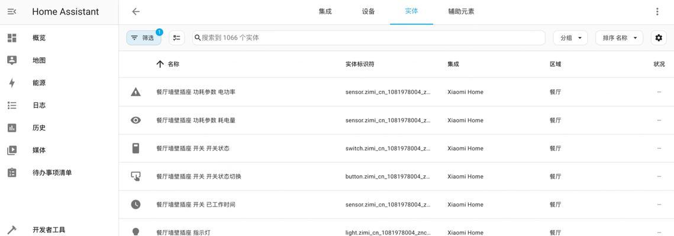Enter multi-selection mode checklist icon
The width and height of the screenshot is (674, 236).
pyautogui.click(x=177, y=38)
